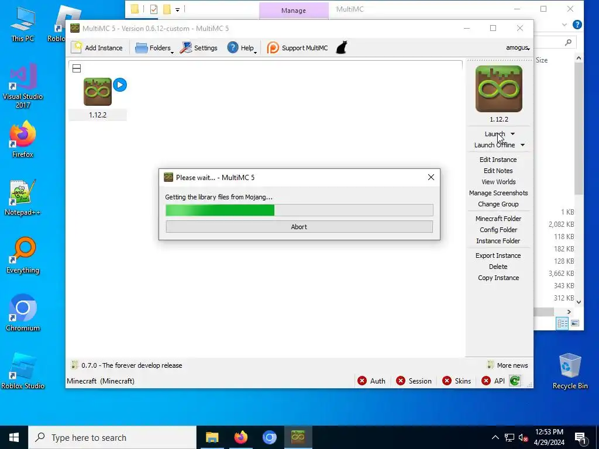Click Copy Instance
The width and height of the screenshot is (599, 449).
[498, 278]
